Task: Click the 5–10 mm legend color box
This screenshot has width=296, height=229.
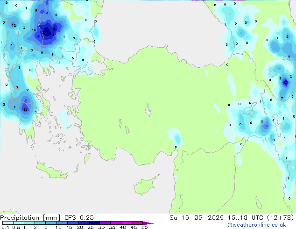Action: click(x=51, y=223)
